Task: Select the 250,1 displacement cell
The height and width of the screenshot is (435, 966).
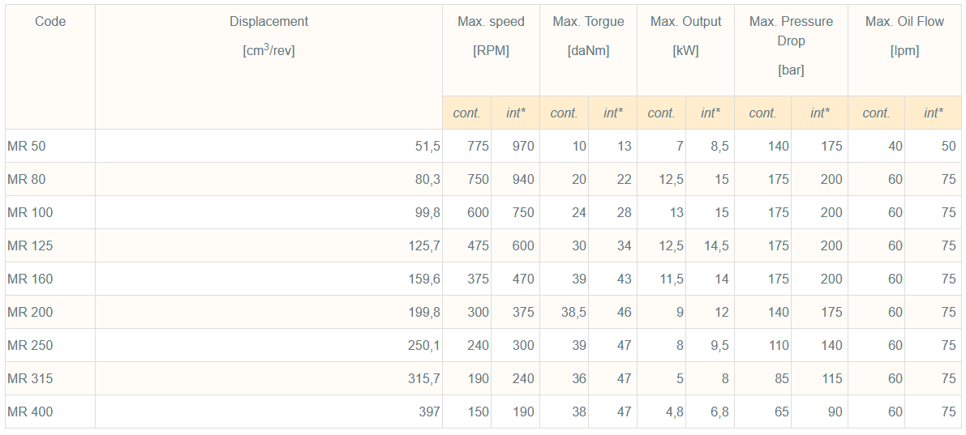Action: [x=423, y=346]
